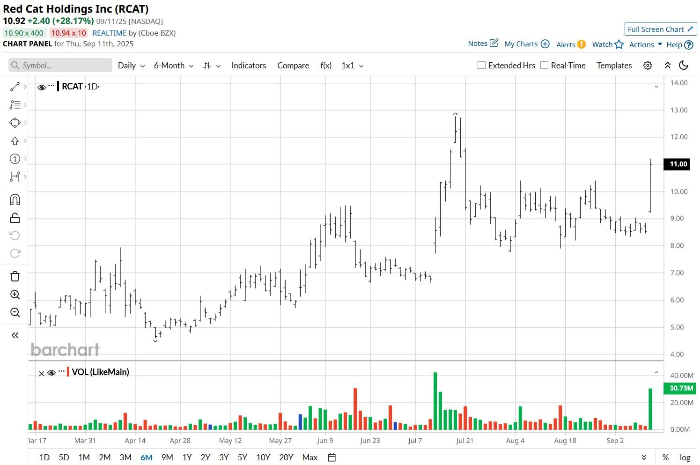Collapse the left drawing toolbar

[15, 335]
